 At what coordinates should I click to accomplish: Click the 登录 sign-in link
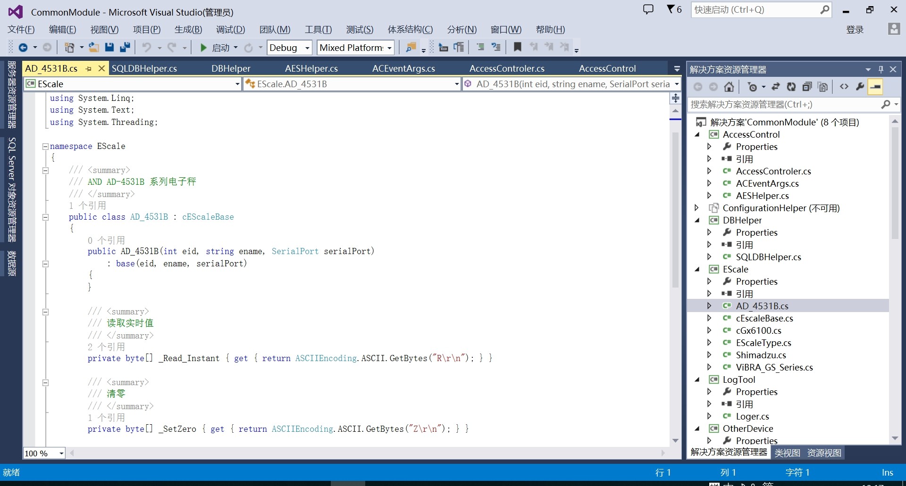pyautogui.click(x=855, y=30)
